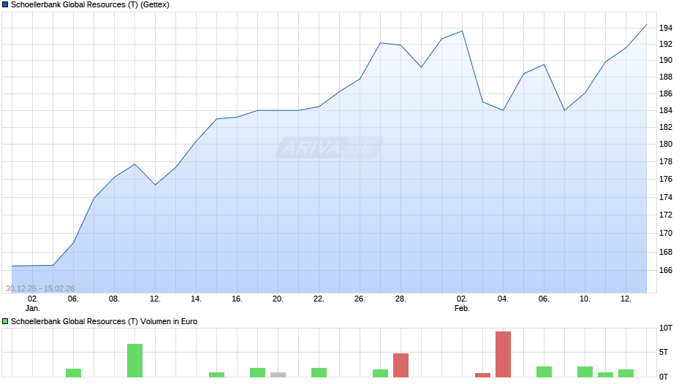Click y-axis label 168
This screenshot has height=384, width=687.
click(x=666, y=252)
